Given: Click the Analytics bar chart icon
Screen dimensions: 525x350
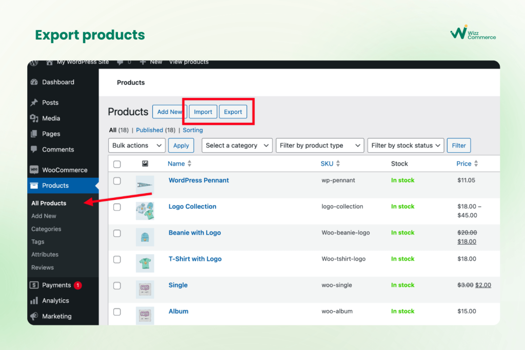Looking at the screenshot, I should 34,300.
